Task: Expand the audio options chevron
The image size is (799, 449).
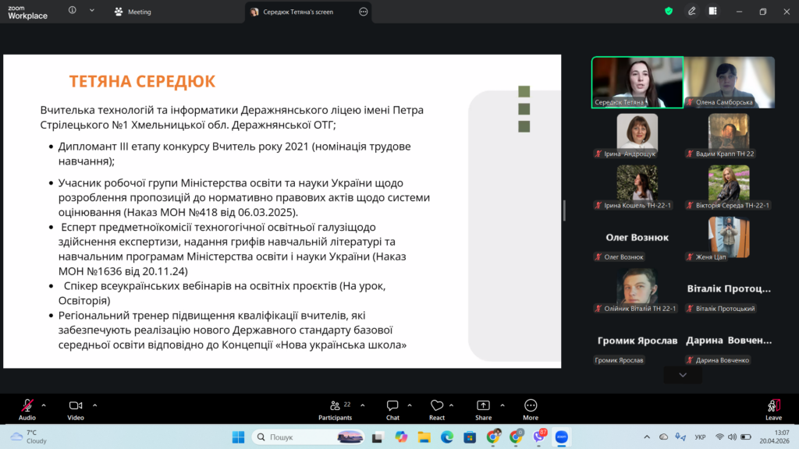Action: tap(44, 405)
